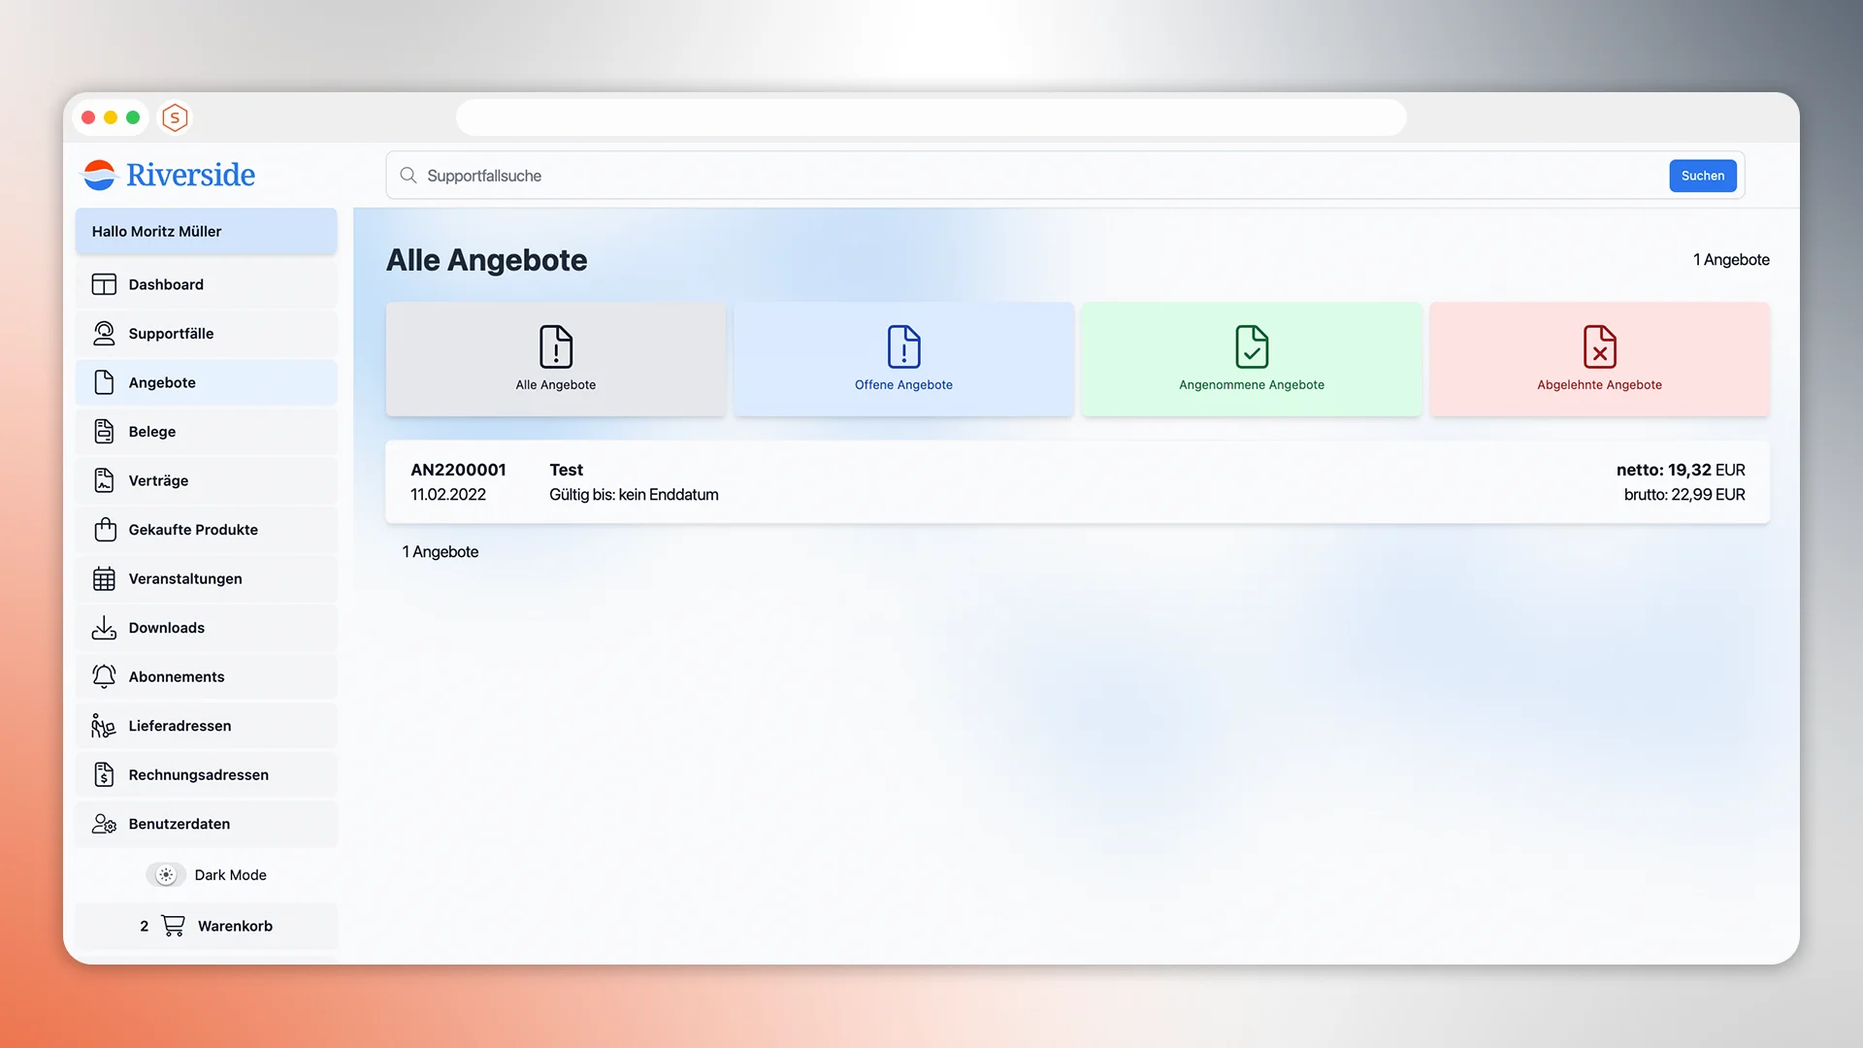Viewport: 1863px width, 1048px height.
Task: Open Veranstaltungen calendar icon
Action: 104,578
